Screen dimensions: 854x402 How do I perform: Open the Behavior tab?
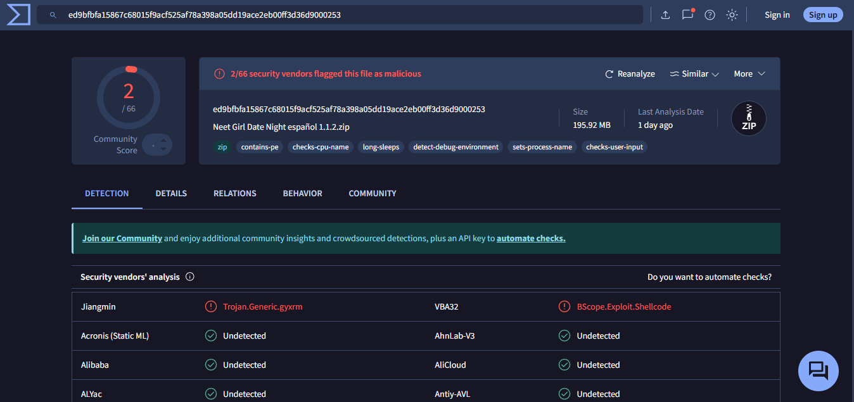click(x=302, y=193)
